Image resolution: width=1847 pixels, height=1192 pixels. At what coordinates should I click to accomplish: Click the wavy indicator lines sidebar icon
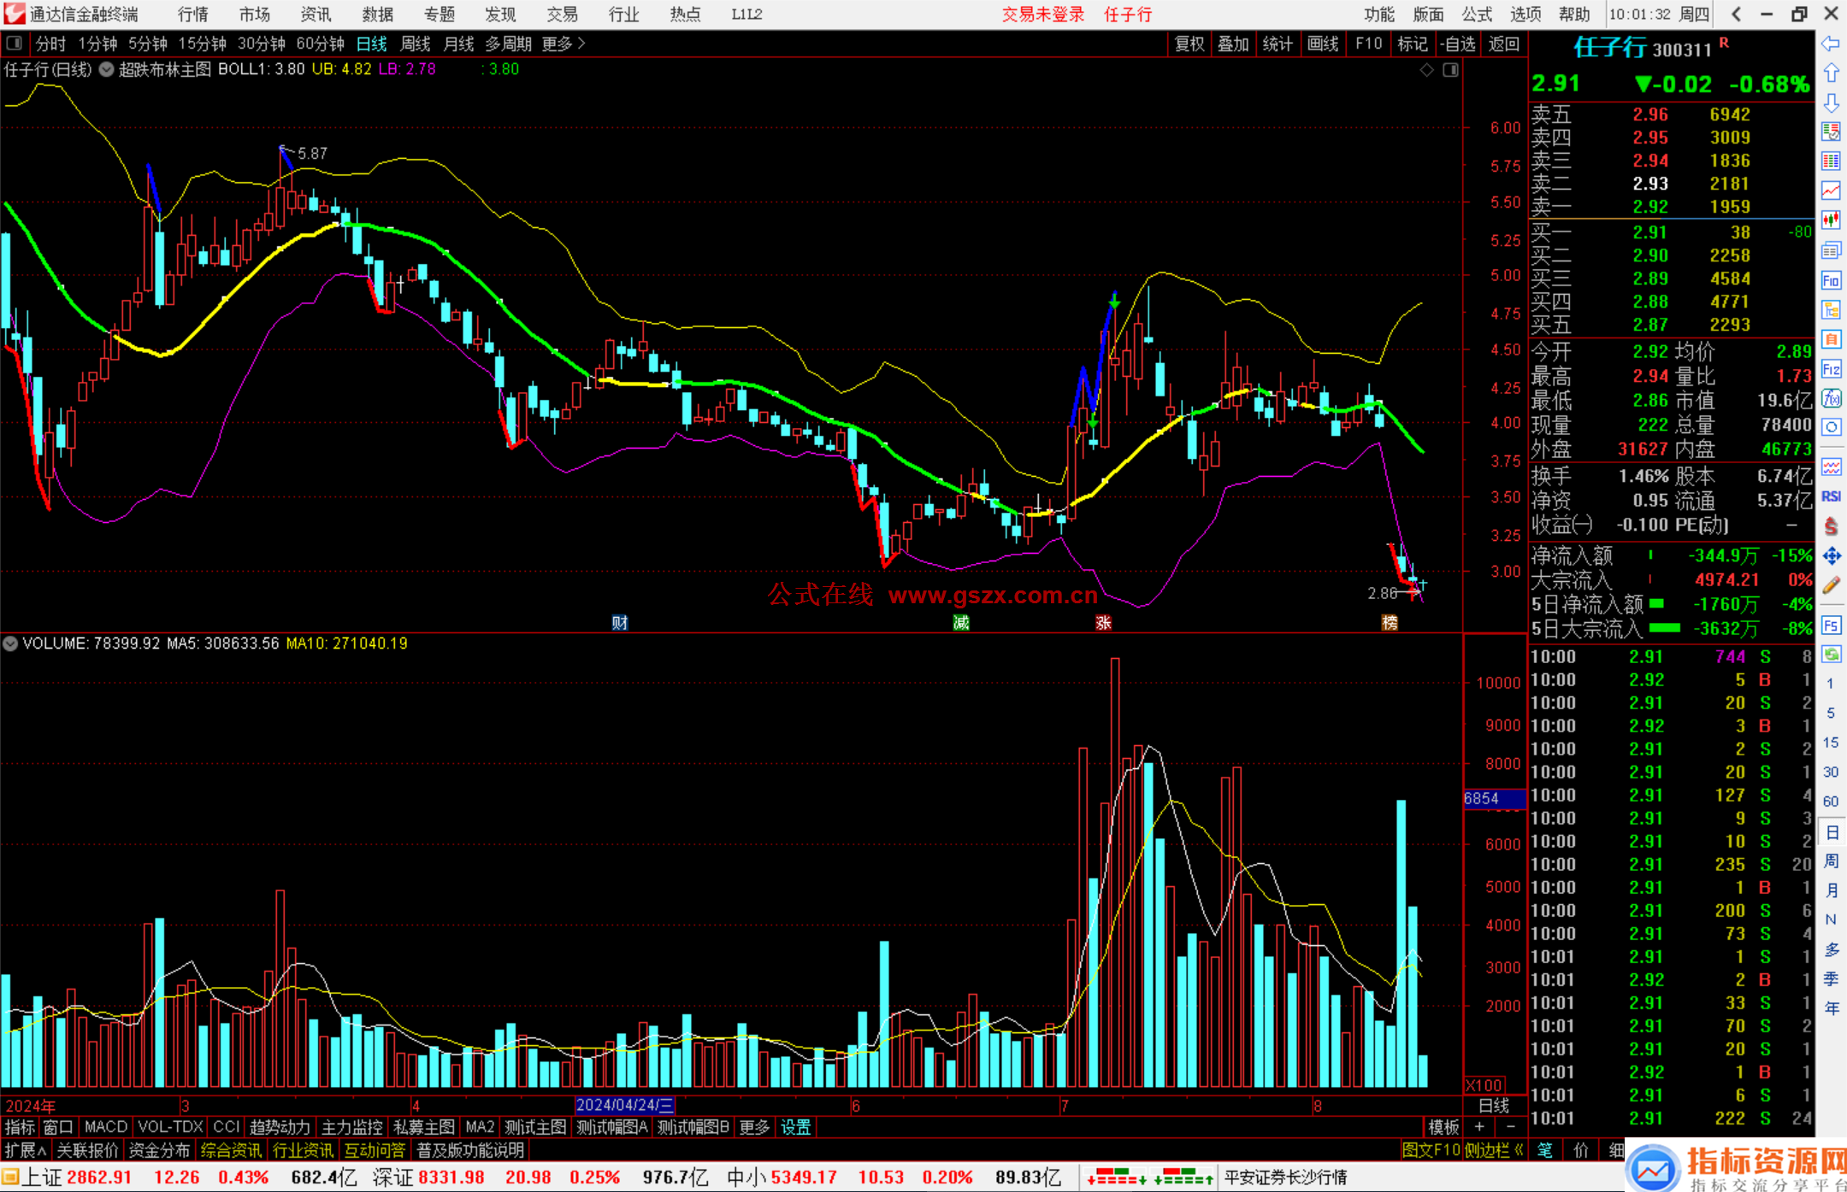point(1831,467)
